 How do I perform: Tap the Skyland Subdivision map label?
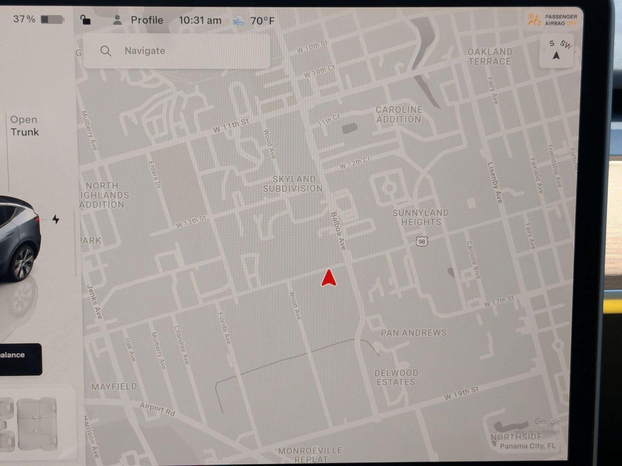[x=293, y=184]
